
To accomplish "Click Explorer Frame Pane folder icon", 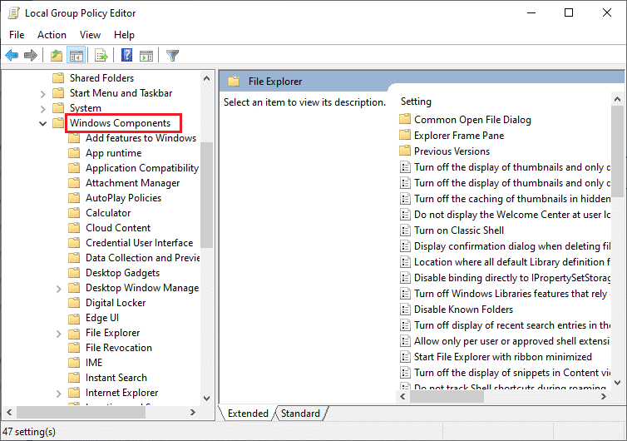I will click(405, 135).
